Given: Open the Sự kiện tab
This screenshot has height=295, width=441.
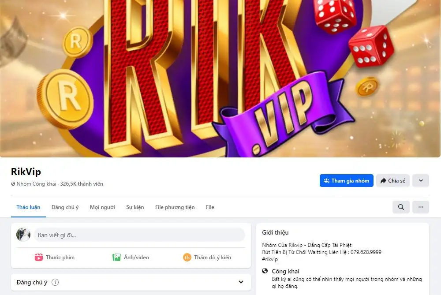Looking at the screenshot, I should pos(135,207).
